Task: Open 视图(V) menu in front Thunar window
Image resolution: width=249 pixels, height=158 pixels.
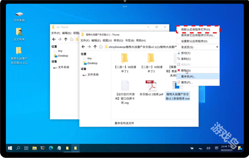Action: click(x=107, y=41)
